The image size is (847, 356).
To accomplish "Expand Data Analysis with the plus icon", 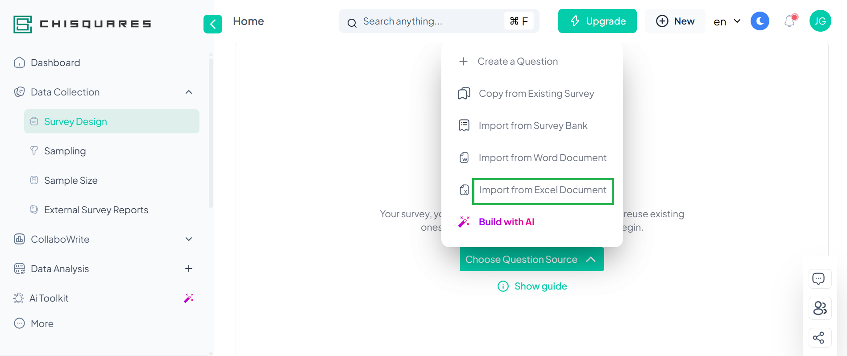I will pos(189,269).
